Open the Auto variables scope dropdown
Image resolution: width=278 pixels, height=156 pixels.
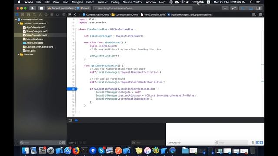[x=73, y=143]
